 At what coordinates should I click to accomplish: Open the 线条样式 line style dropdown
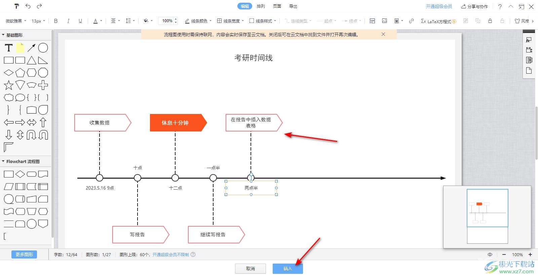click(x=263, y=21)
